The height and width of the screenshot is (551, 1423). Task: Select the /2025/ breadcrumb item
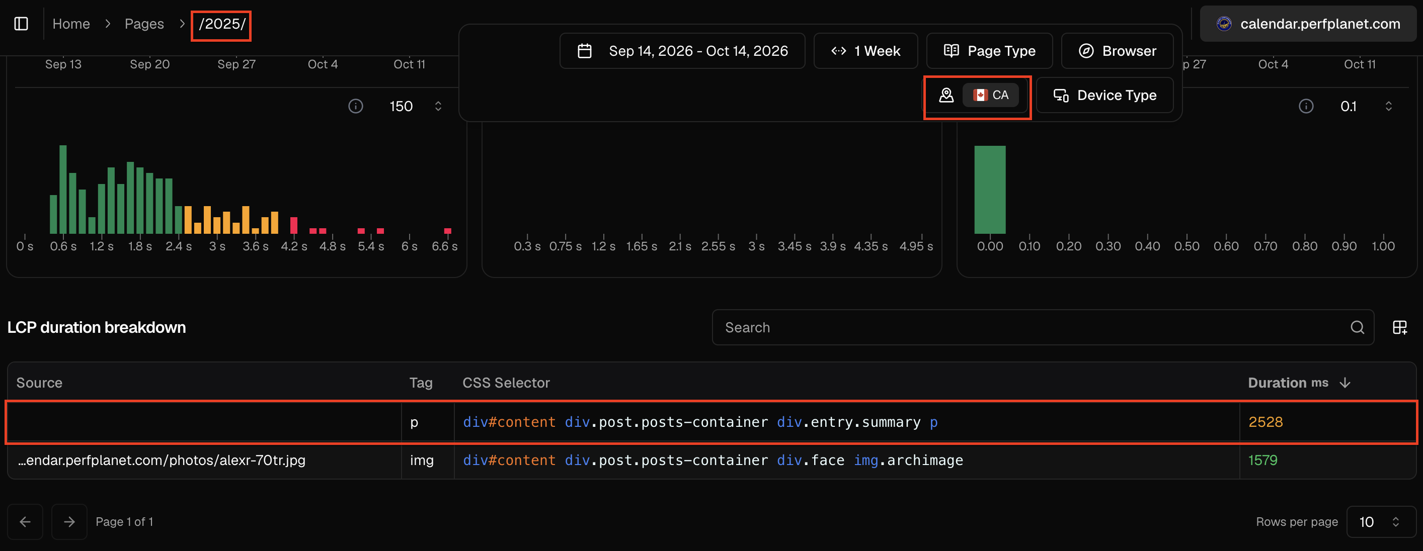coord(221,24)
